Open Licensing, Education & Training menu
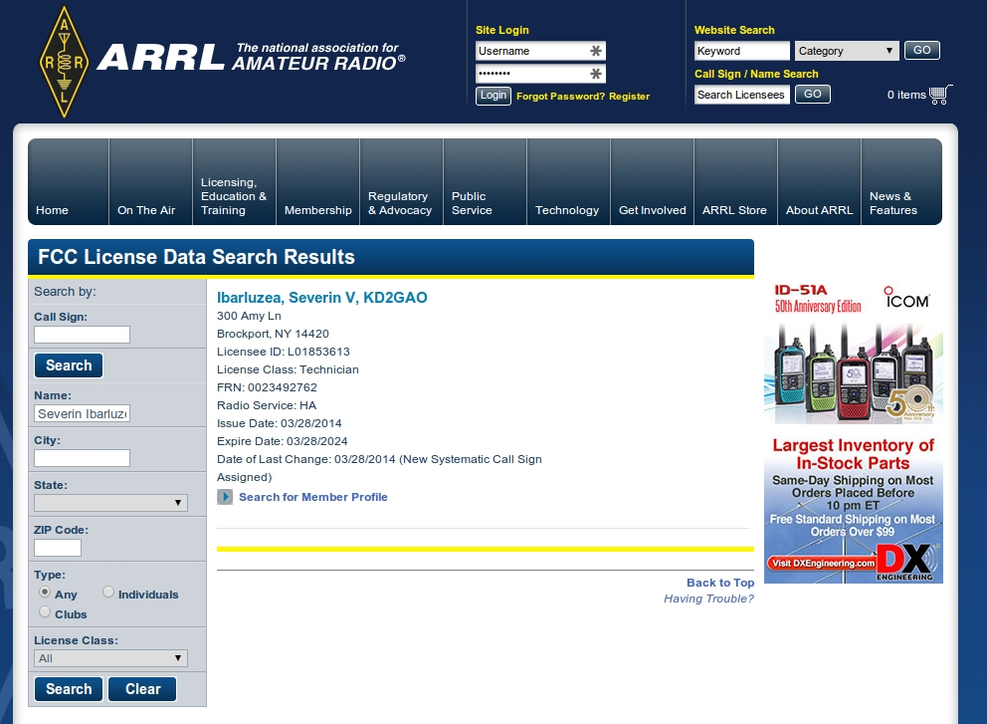 coord(234,182)
